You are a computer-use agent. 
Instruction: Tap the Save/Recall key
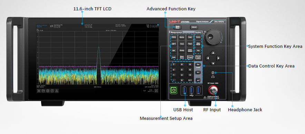(x=198, y=44)
